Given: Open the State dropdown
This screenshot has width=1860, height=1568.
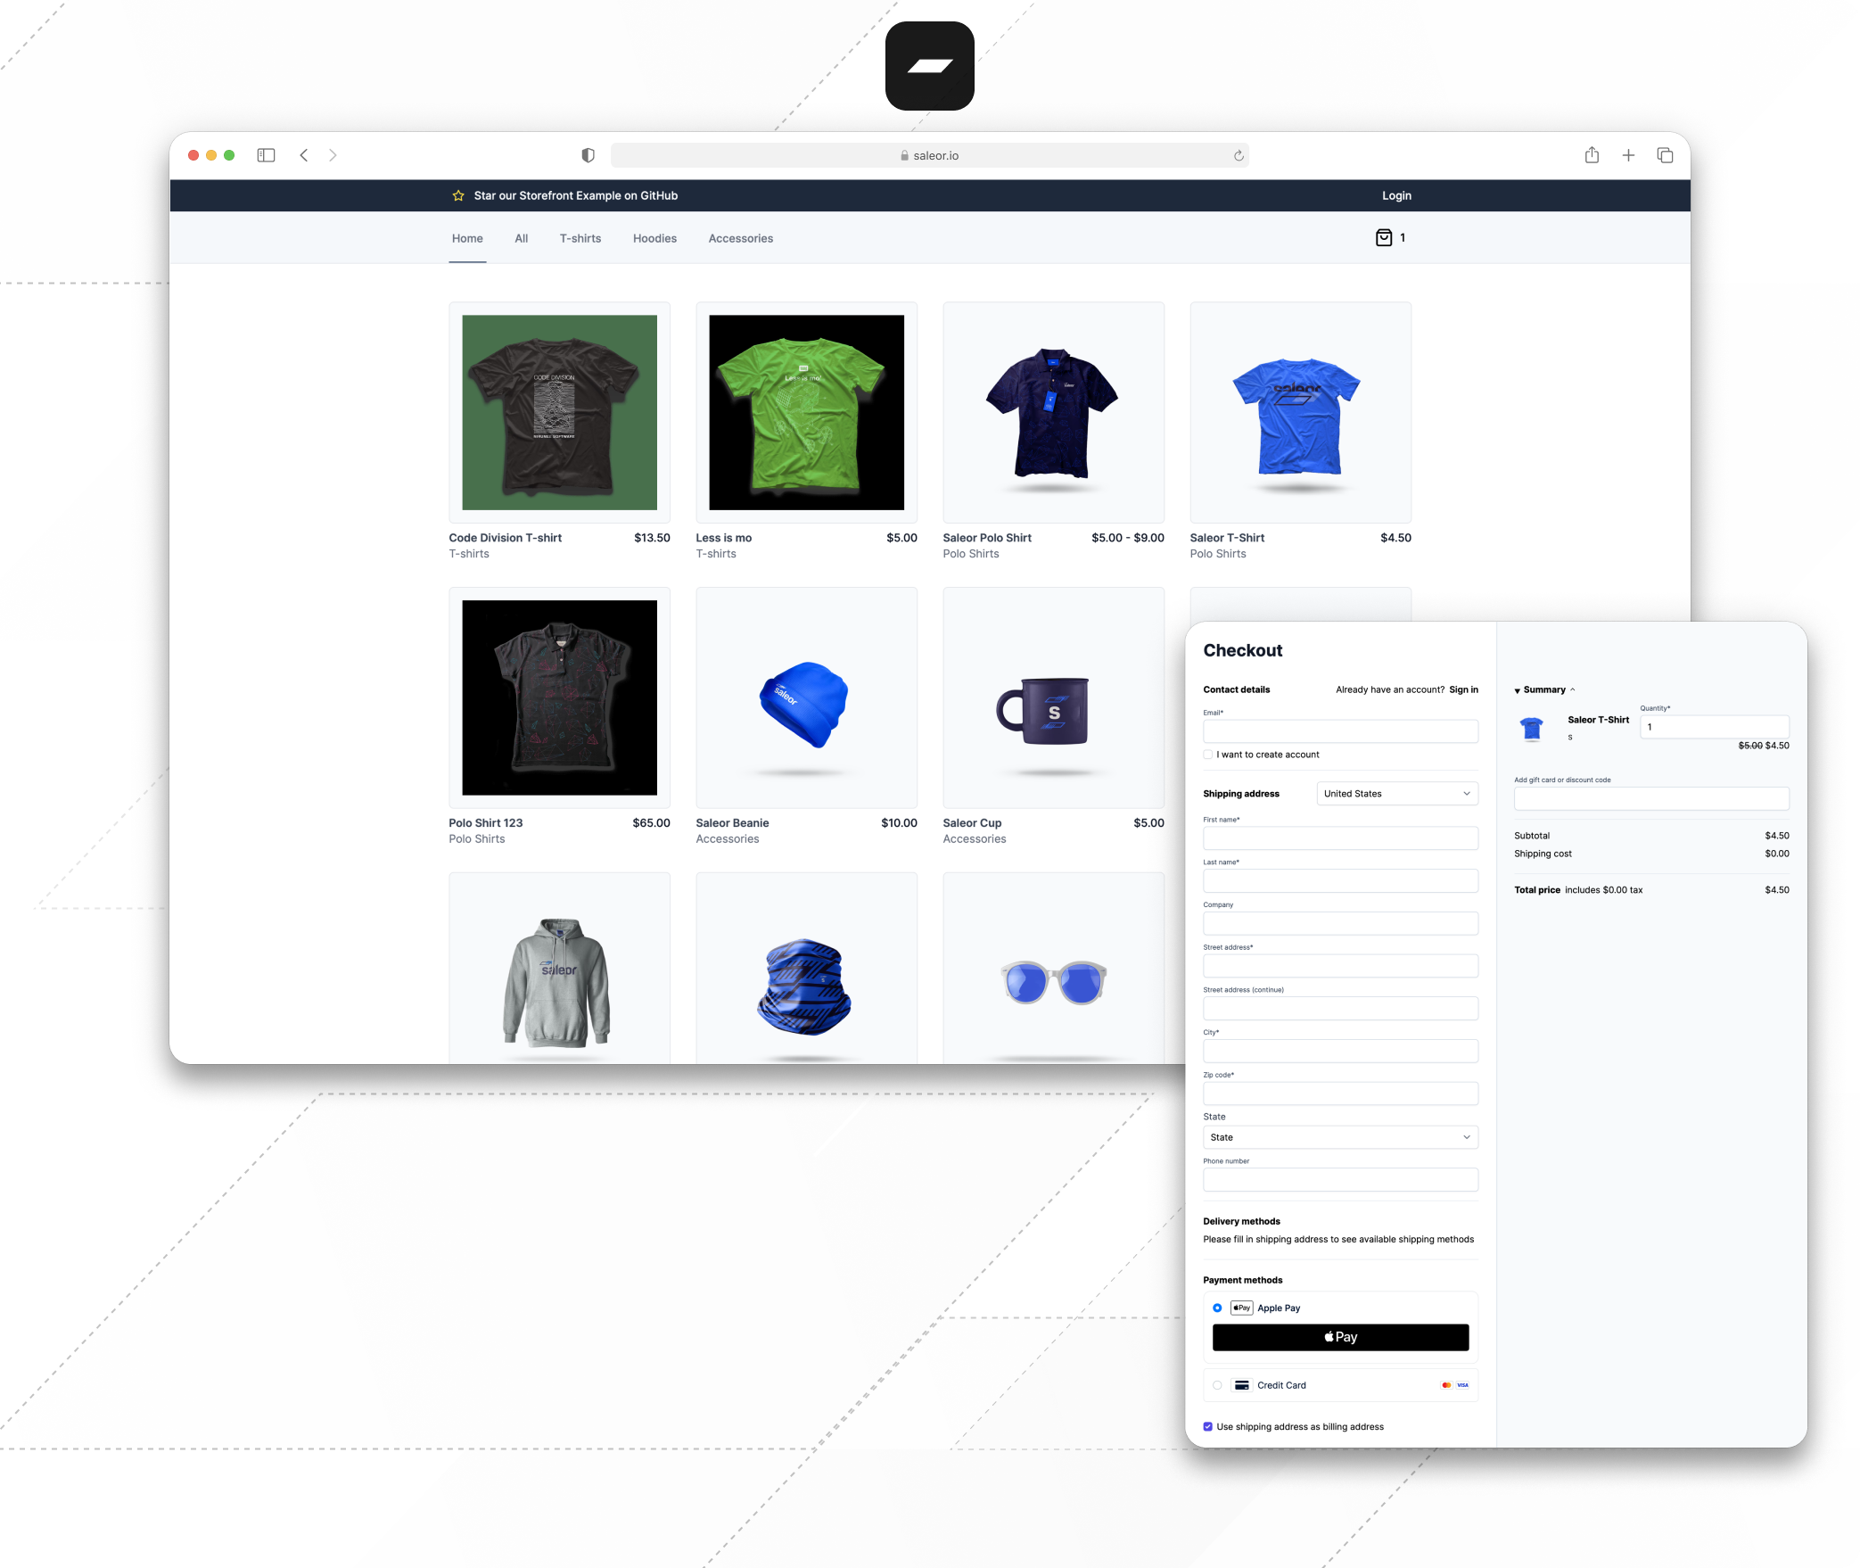Looking at the screenshot, I should point(1340,1137).
